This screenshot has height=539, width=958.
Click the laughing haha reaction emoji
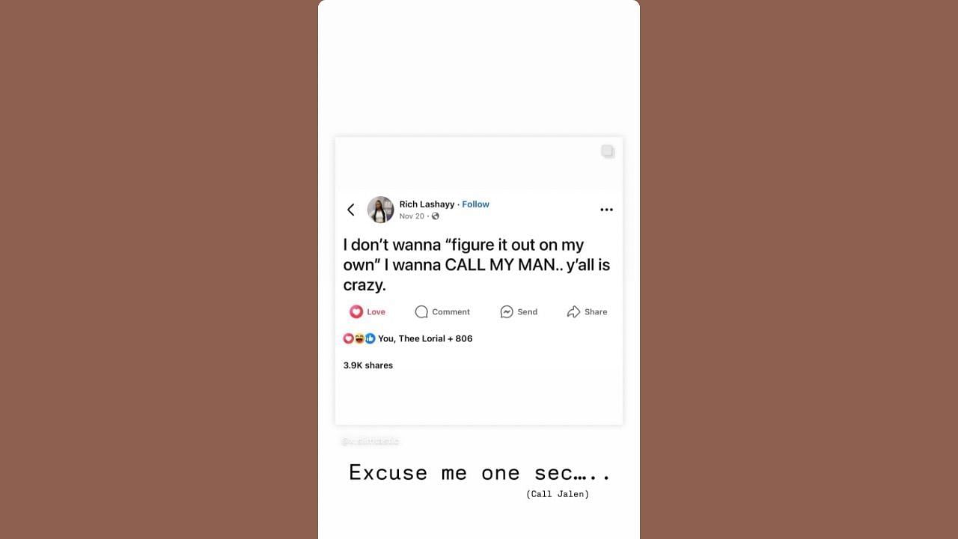(x=359, y=338)
